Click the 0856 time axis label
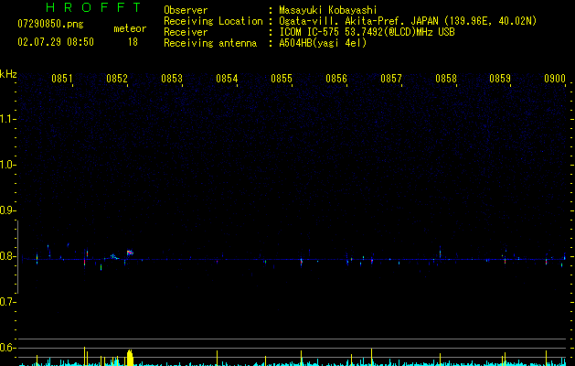575x366 pixels. pos(336,79)
